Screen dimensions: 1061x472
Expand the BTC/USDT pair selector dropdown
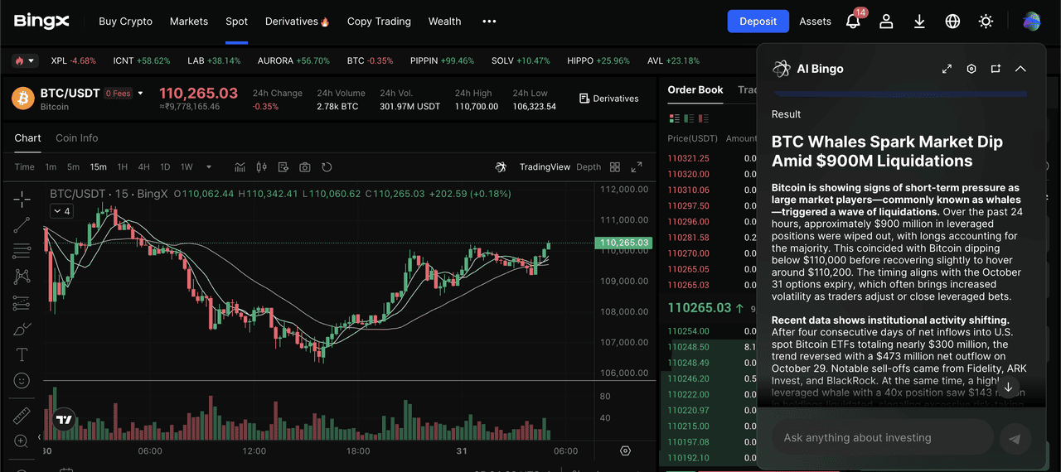pyautogui.click(x=140, y=94)
